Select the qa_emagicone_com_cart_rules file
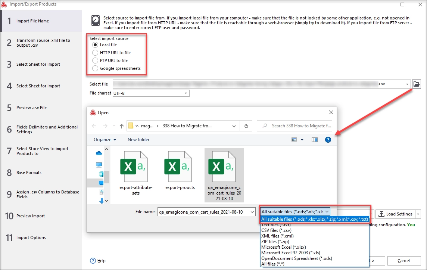 [x=224, y=175]
